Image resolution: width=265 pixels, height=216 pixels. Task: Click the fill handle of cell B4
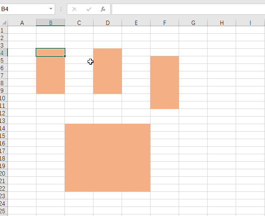click(65, 56)
